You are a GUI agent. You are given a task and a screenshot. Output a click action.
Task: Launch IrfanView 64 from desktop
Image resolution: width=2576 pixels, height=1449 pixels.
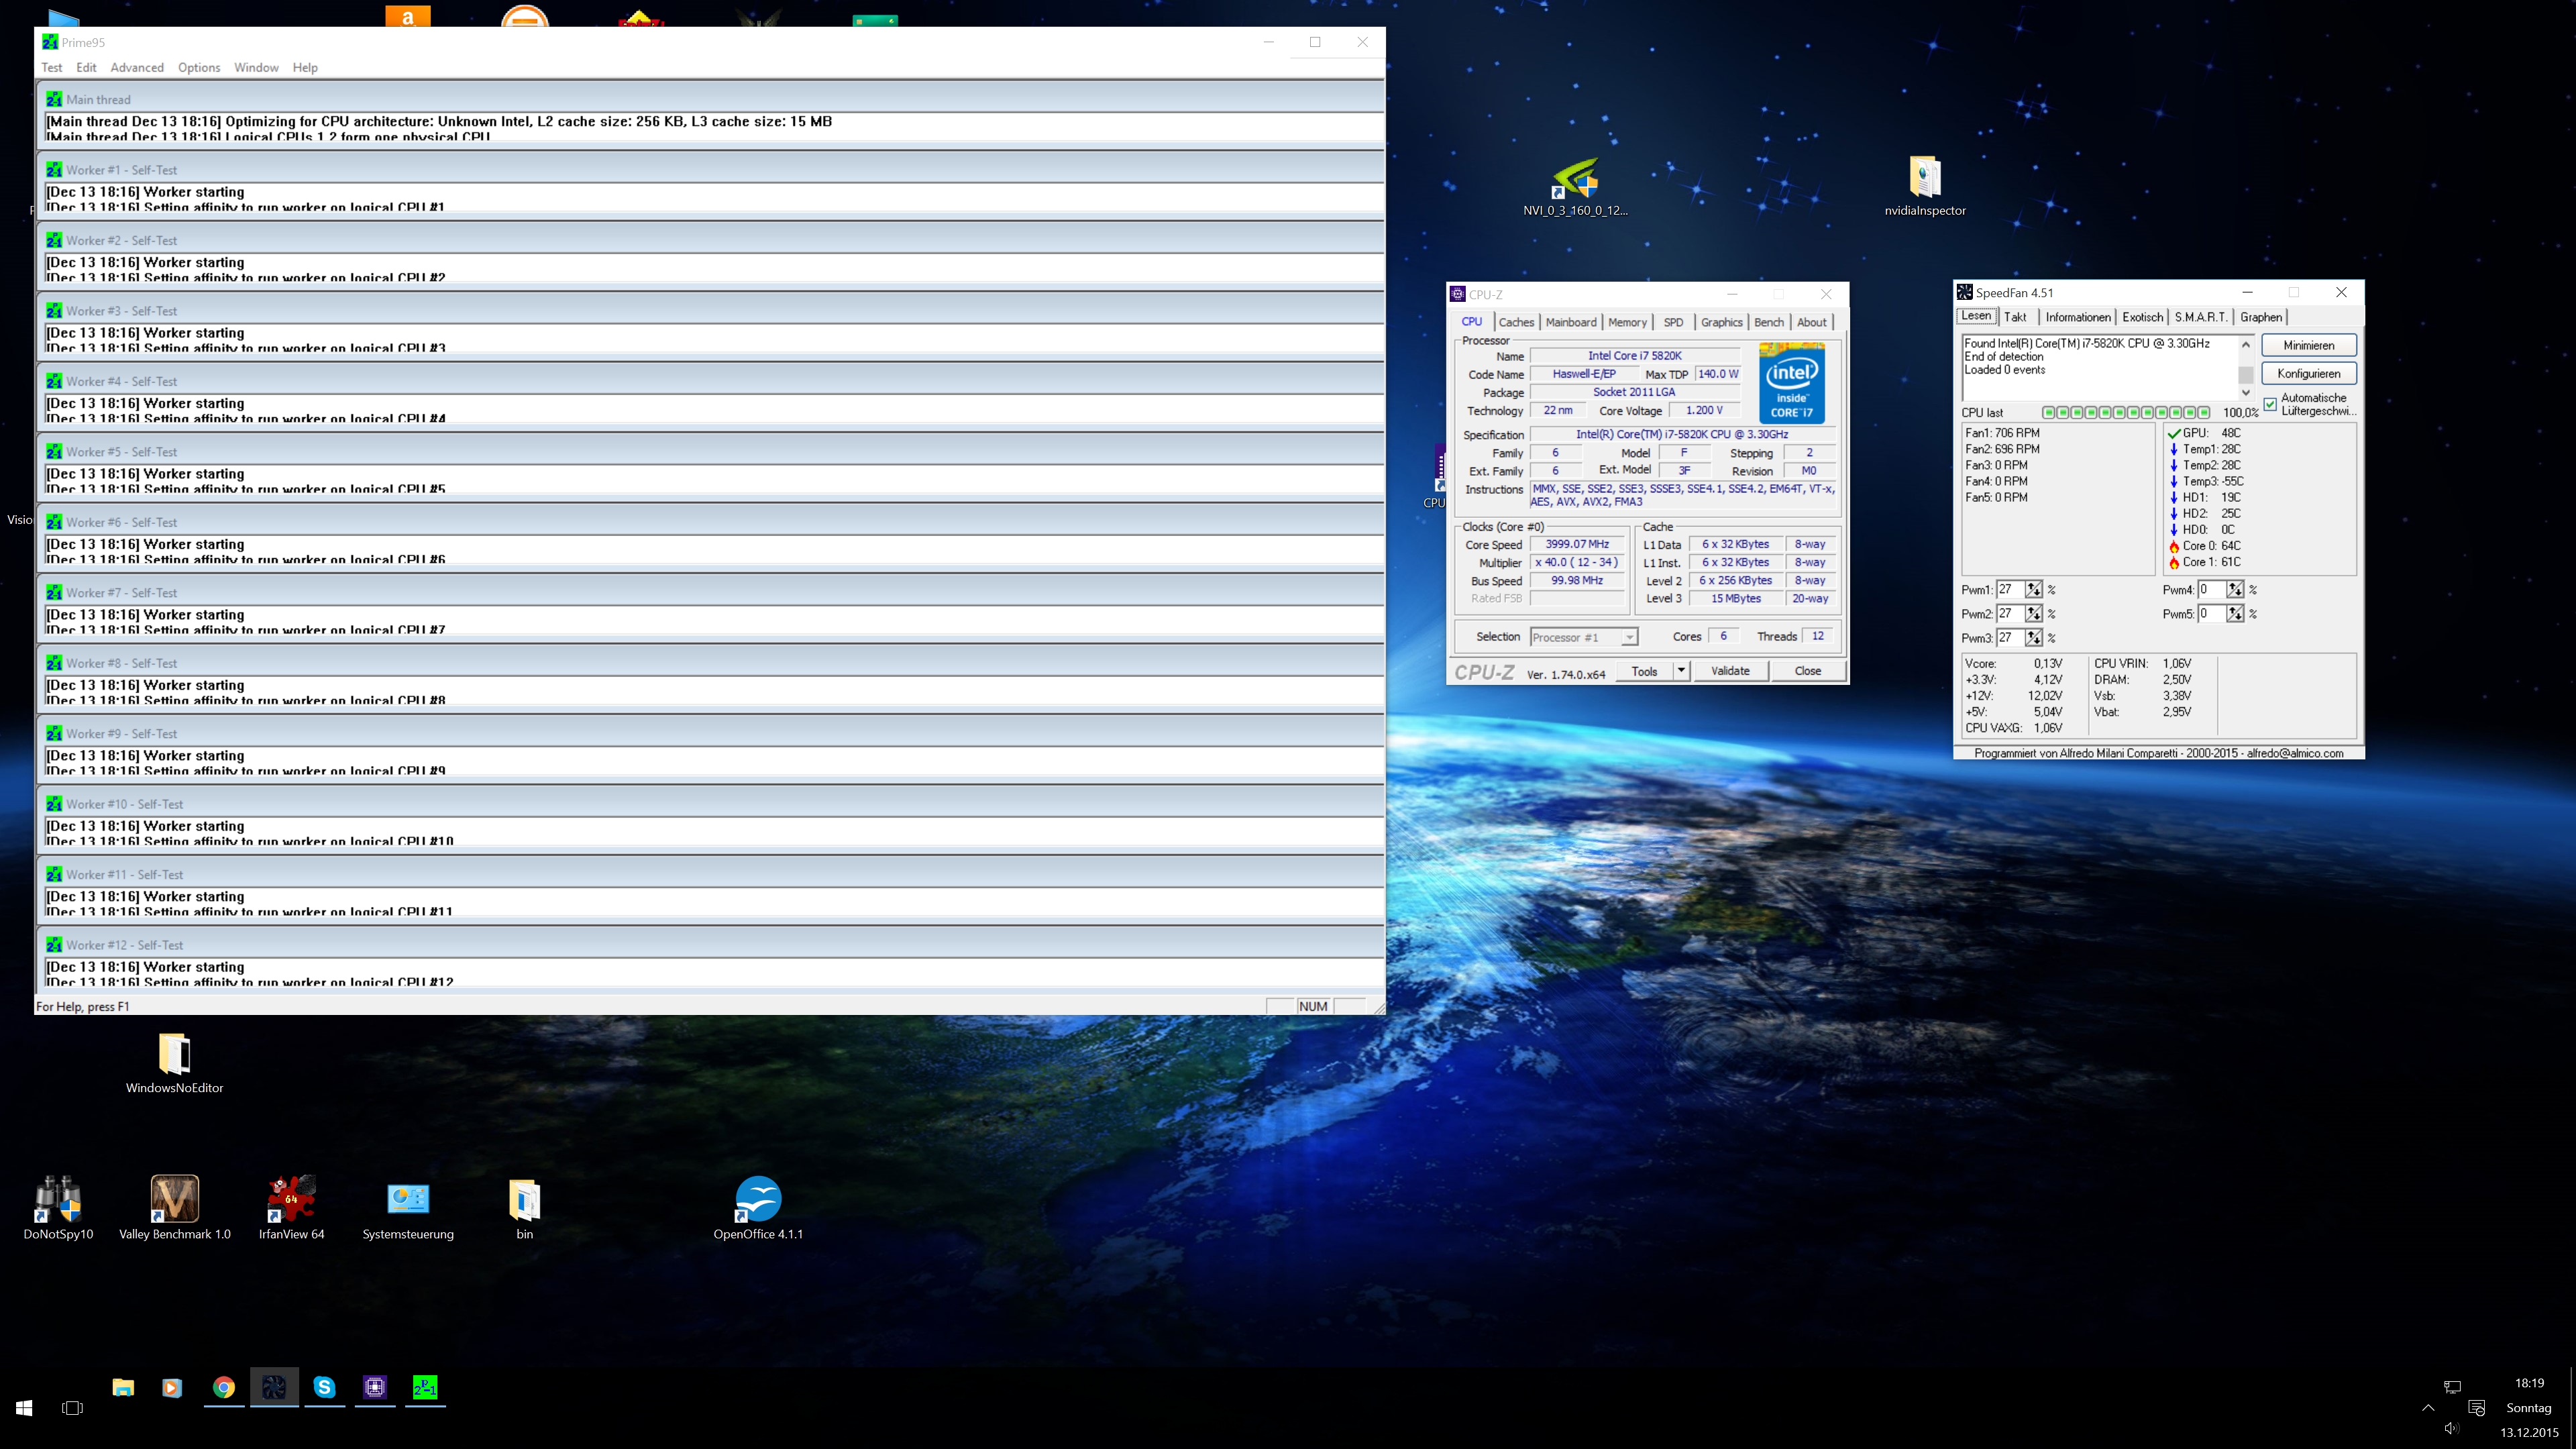[291, 1198]
